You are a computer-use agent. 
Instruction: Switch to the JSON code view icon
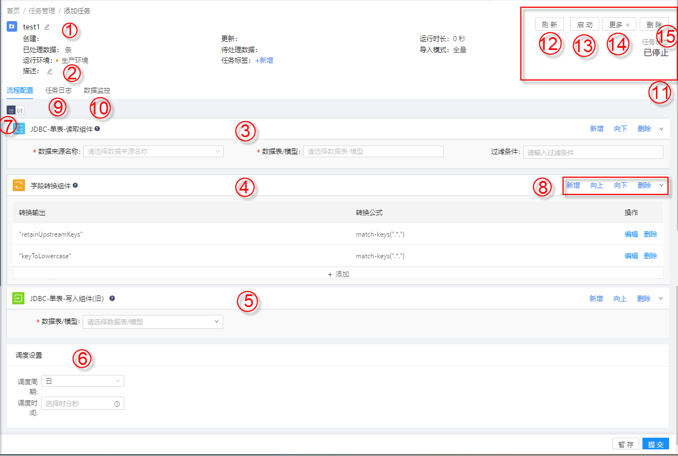point(20,110)
